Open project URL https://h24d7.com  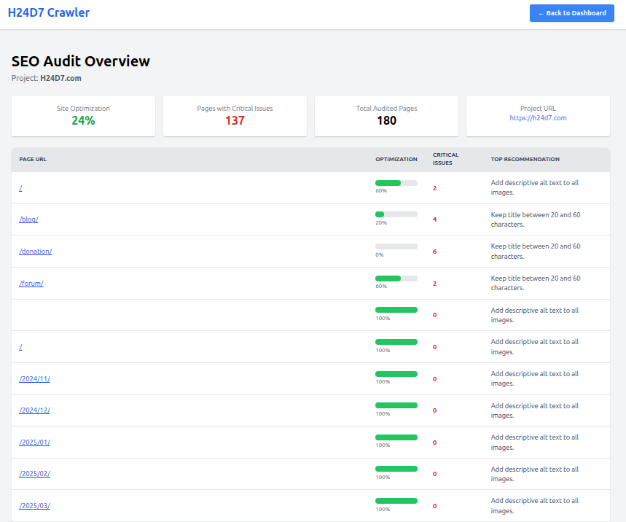(538, 120)
